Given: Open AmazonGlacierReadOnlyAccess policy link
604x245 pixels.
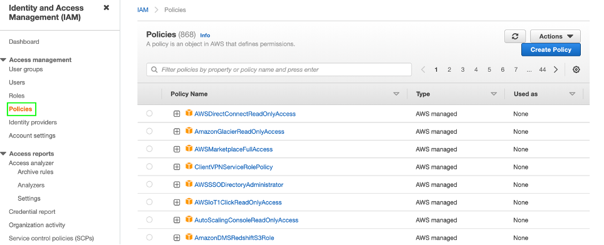Looking at the screenshot, I should [x=239, y=131].
